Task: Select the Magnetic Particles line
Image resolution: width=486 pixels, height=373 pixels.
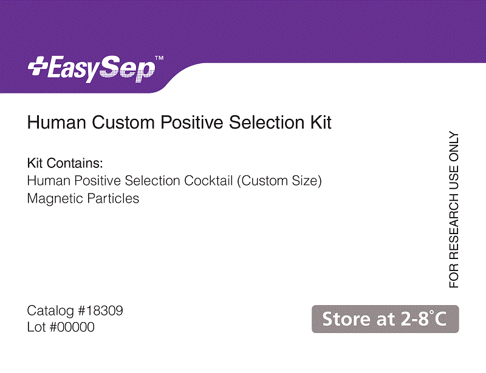Action: point(83,198)
